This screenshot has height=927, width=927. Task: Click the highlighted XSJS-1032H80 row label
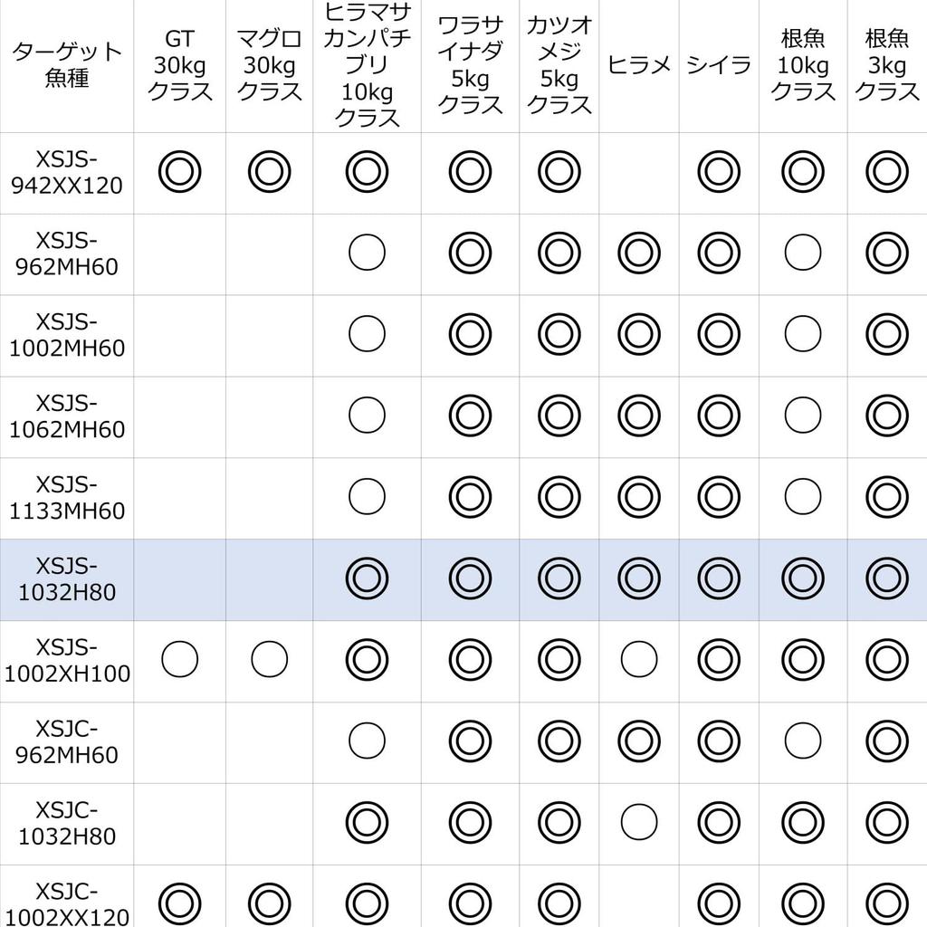(67, 579)
